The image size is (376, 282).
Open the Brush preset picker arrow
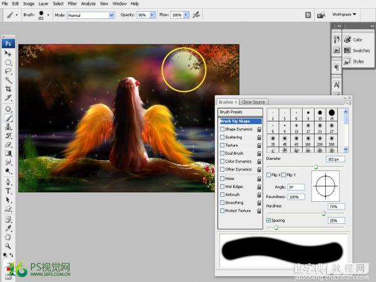(x=48, y=15)
